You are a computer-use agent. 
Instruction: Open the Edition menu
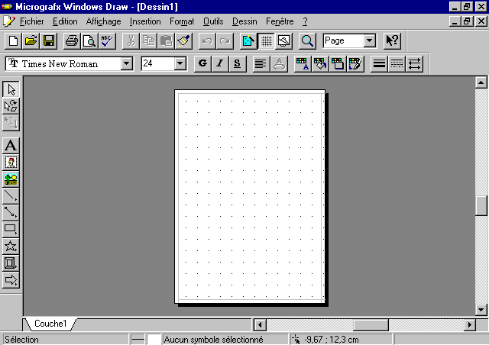click(x=65, y=21)
